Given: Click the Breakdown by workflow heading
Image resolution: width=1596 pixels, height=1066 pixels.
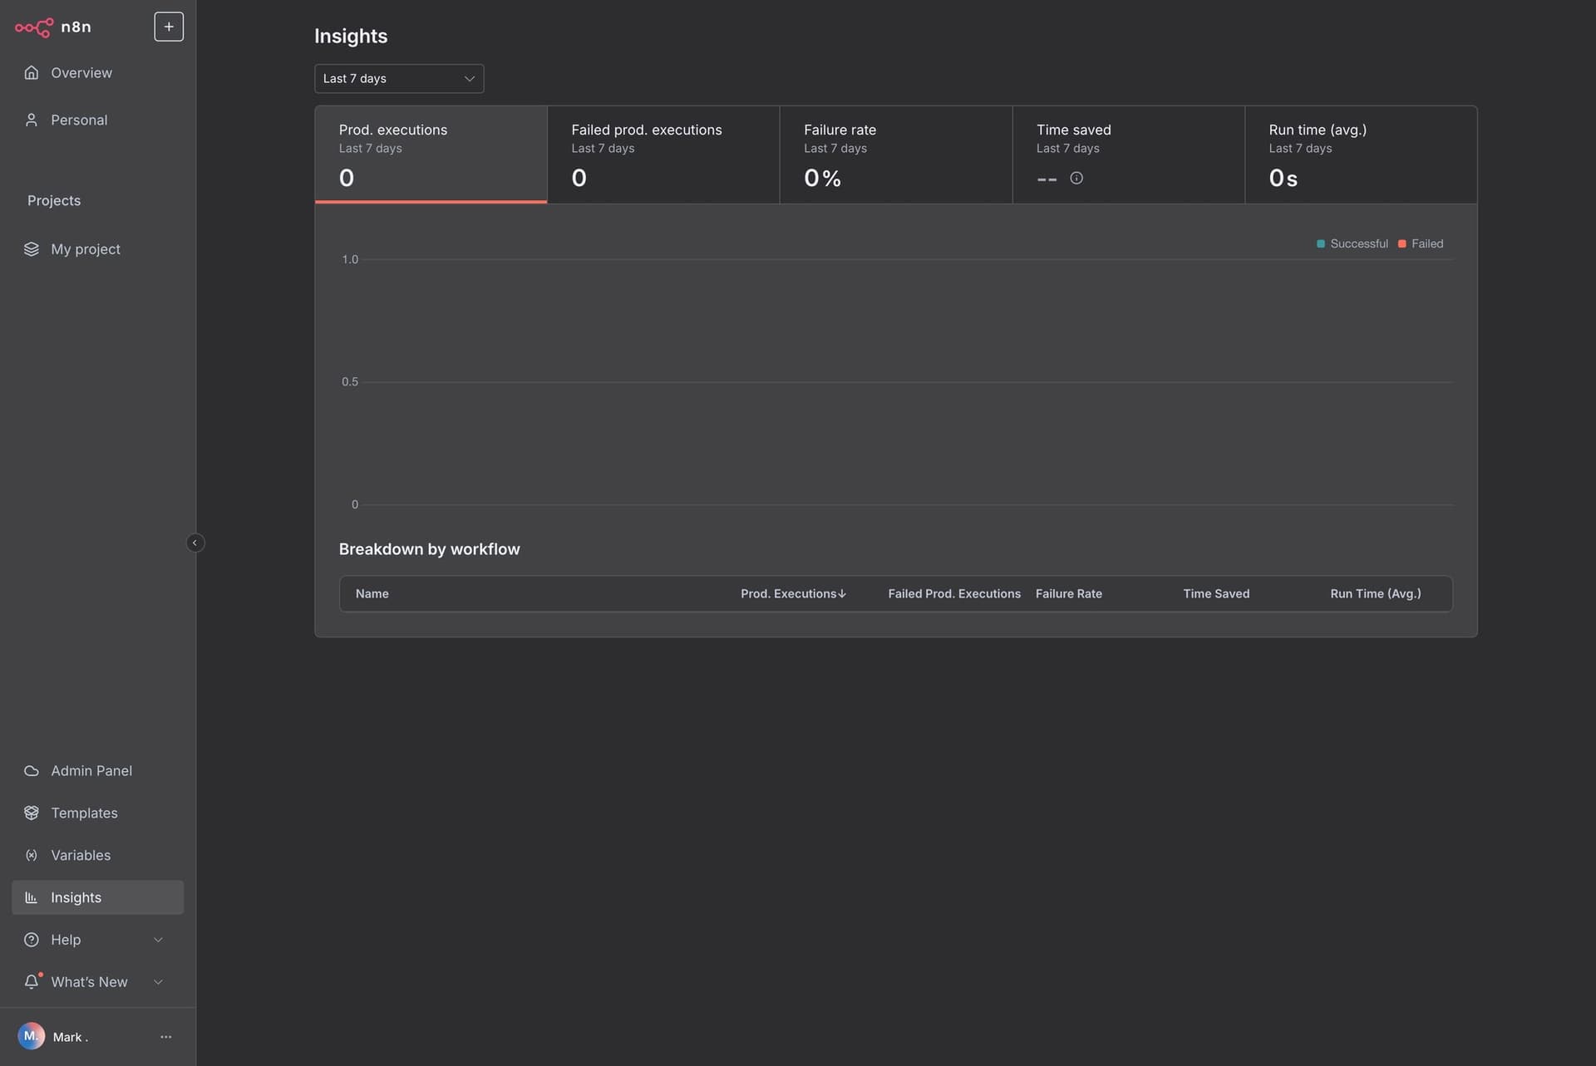Looking at the screenshot, I should click(429, 549).
